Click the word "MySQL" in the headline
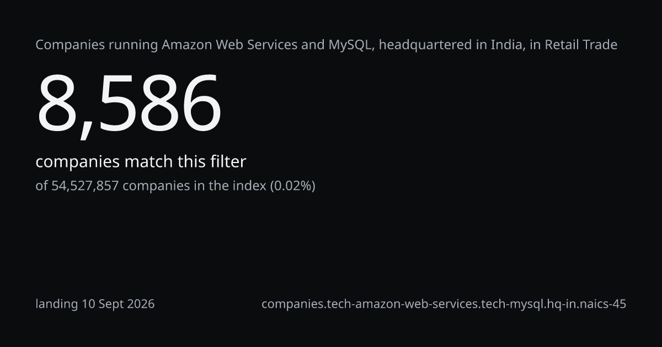This screenshot has height=347, width=662. [351, 46]
